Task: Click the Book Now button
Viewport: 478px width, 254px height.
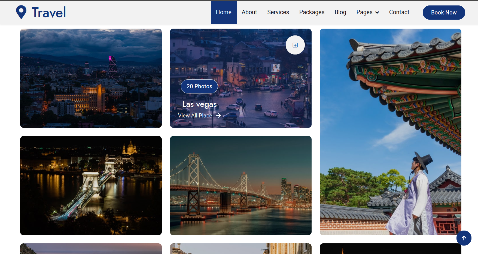Action: [x=444, y=12]
